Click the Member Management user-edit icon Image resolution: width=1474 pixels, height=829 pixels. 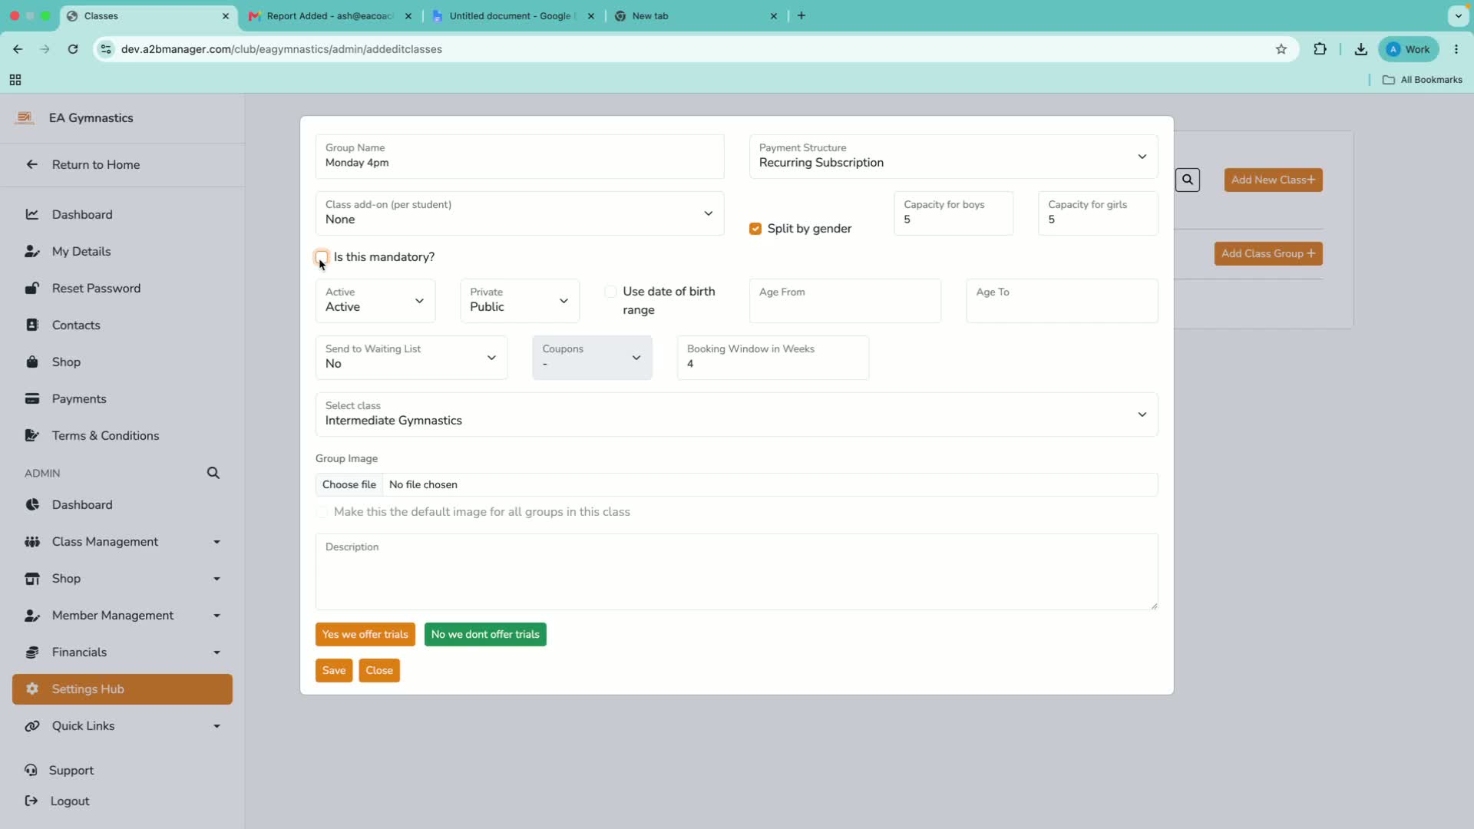pos(31,615)
